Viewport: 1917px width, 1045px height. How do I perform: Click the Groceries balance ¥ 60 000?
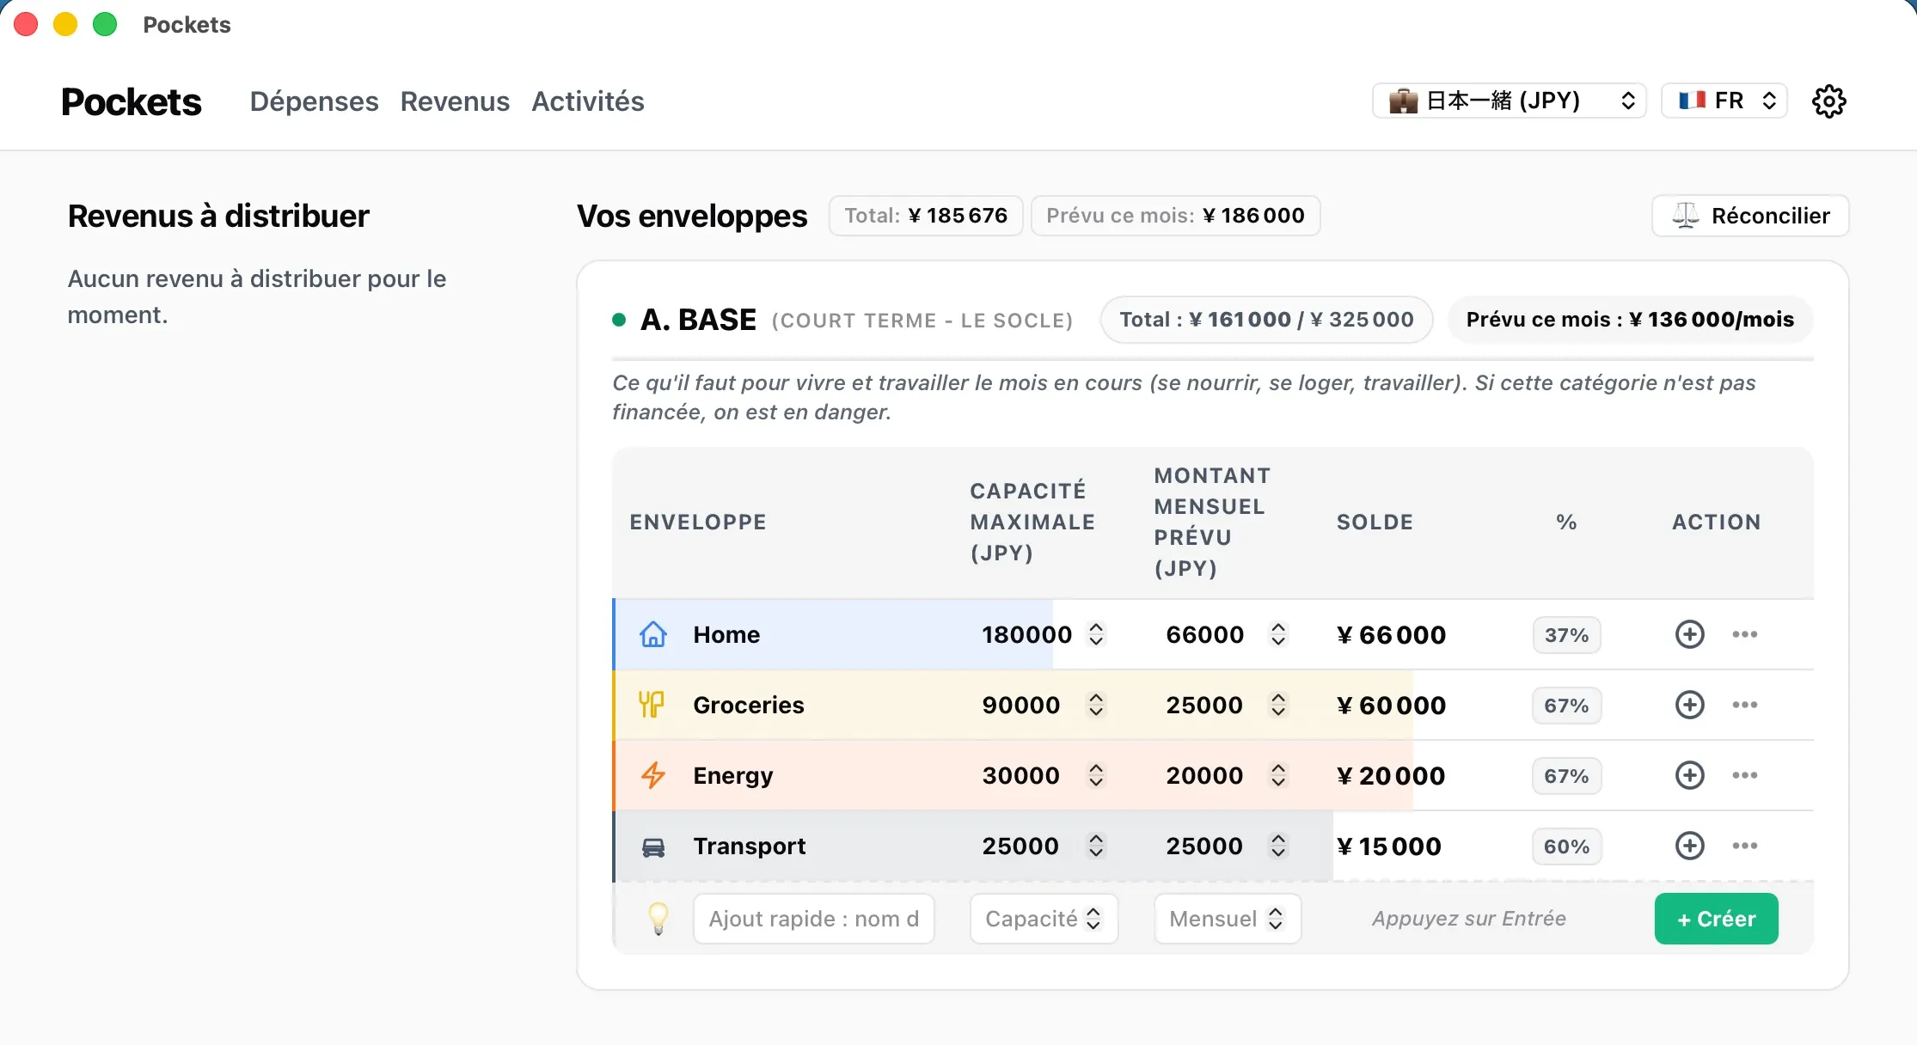(1391, 706)
